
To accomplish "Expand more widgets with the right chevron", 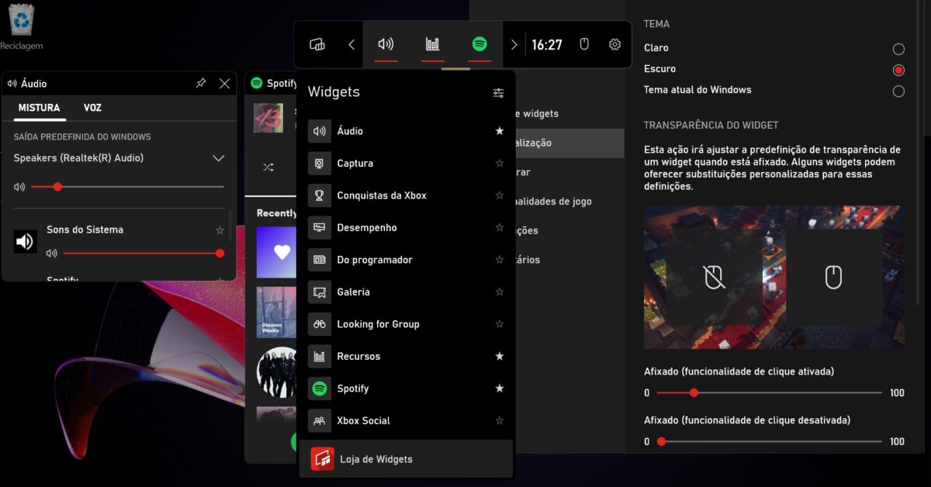I will [514, 44].
